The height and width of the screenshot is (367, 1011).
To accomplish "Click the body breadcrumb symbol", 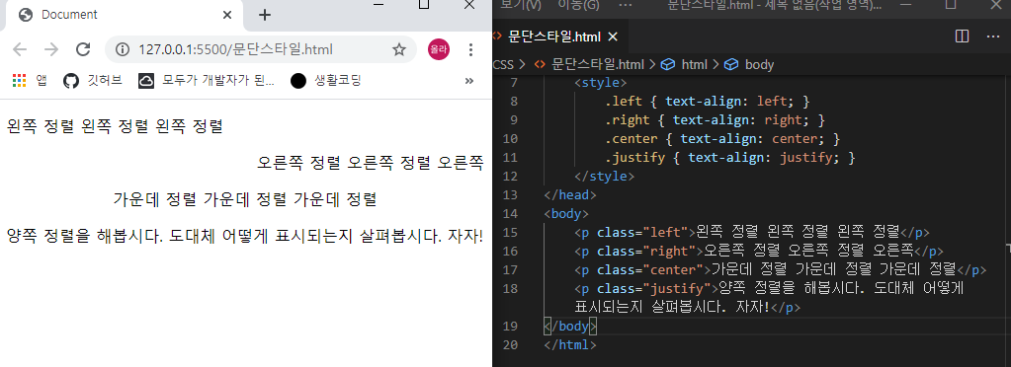I will [748, 64].
